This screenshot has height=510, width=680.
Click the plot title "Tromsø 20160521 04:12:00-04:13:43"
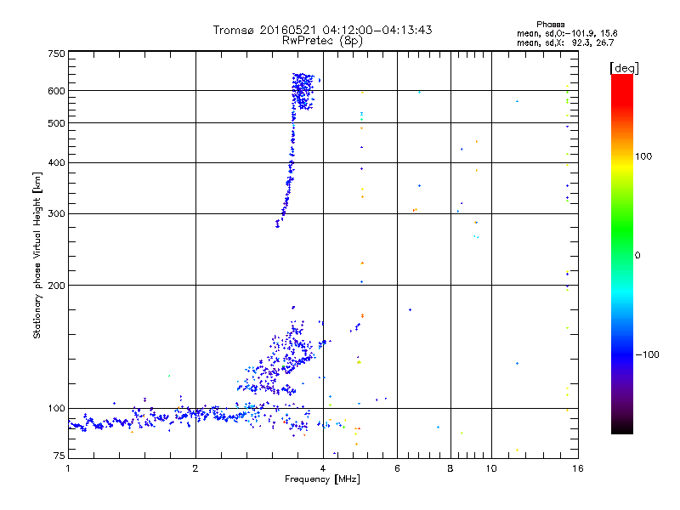click(322, 30)
